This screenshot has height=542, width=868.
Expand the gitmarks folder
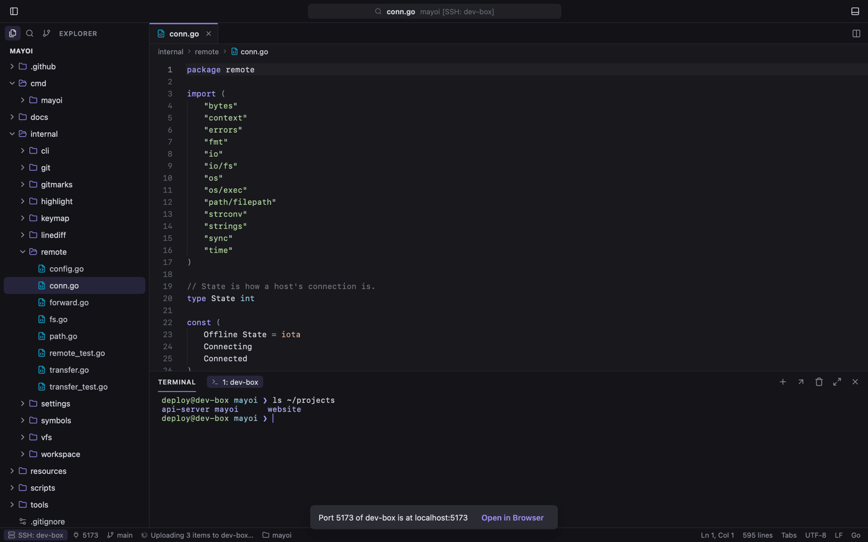coord(74,185)
